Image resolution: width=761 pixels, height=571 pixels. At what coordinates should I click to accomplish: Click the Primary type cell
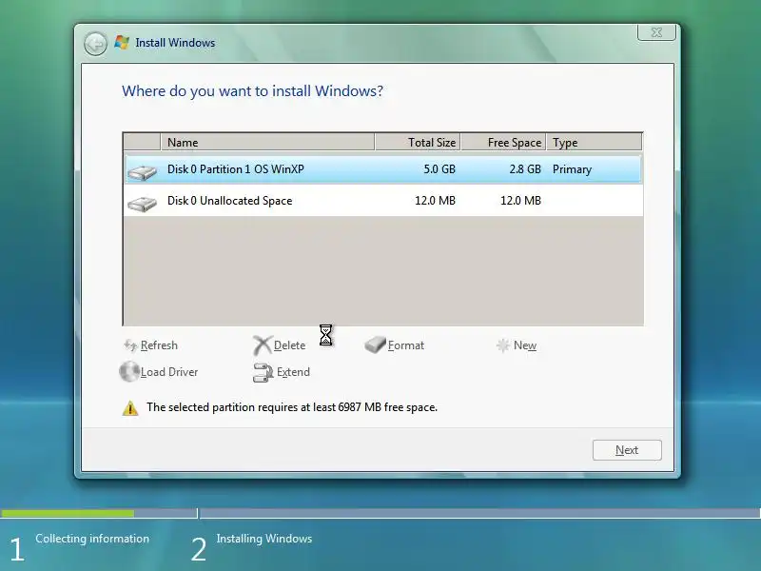coord(573,169)
